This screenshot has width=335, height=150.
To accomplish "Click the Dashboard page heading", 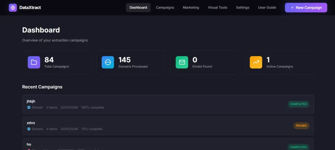I will (41, 30).
